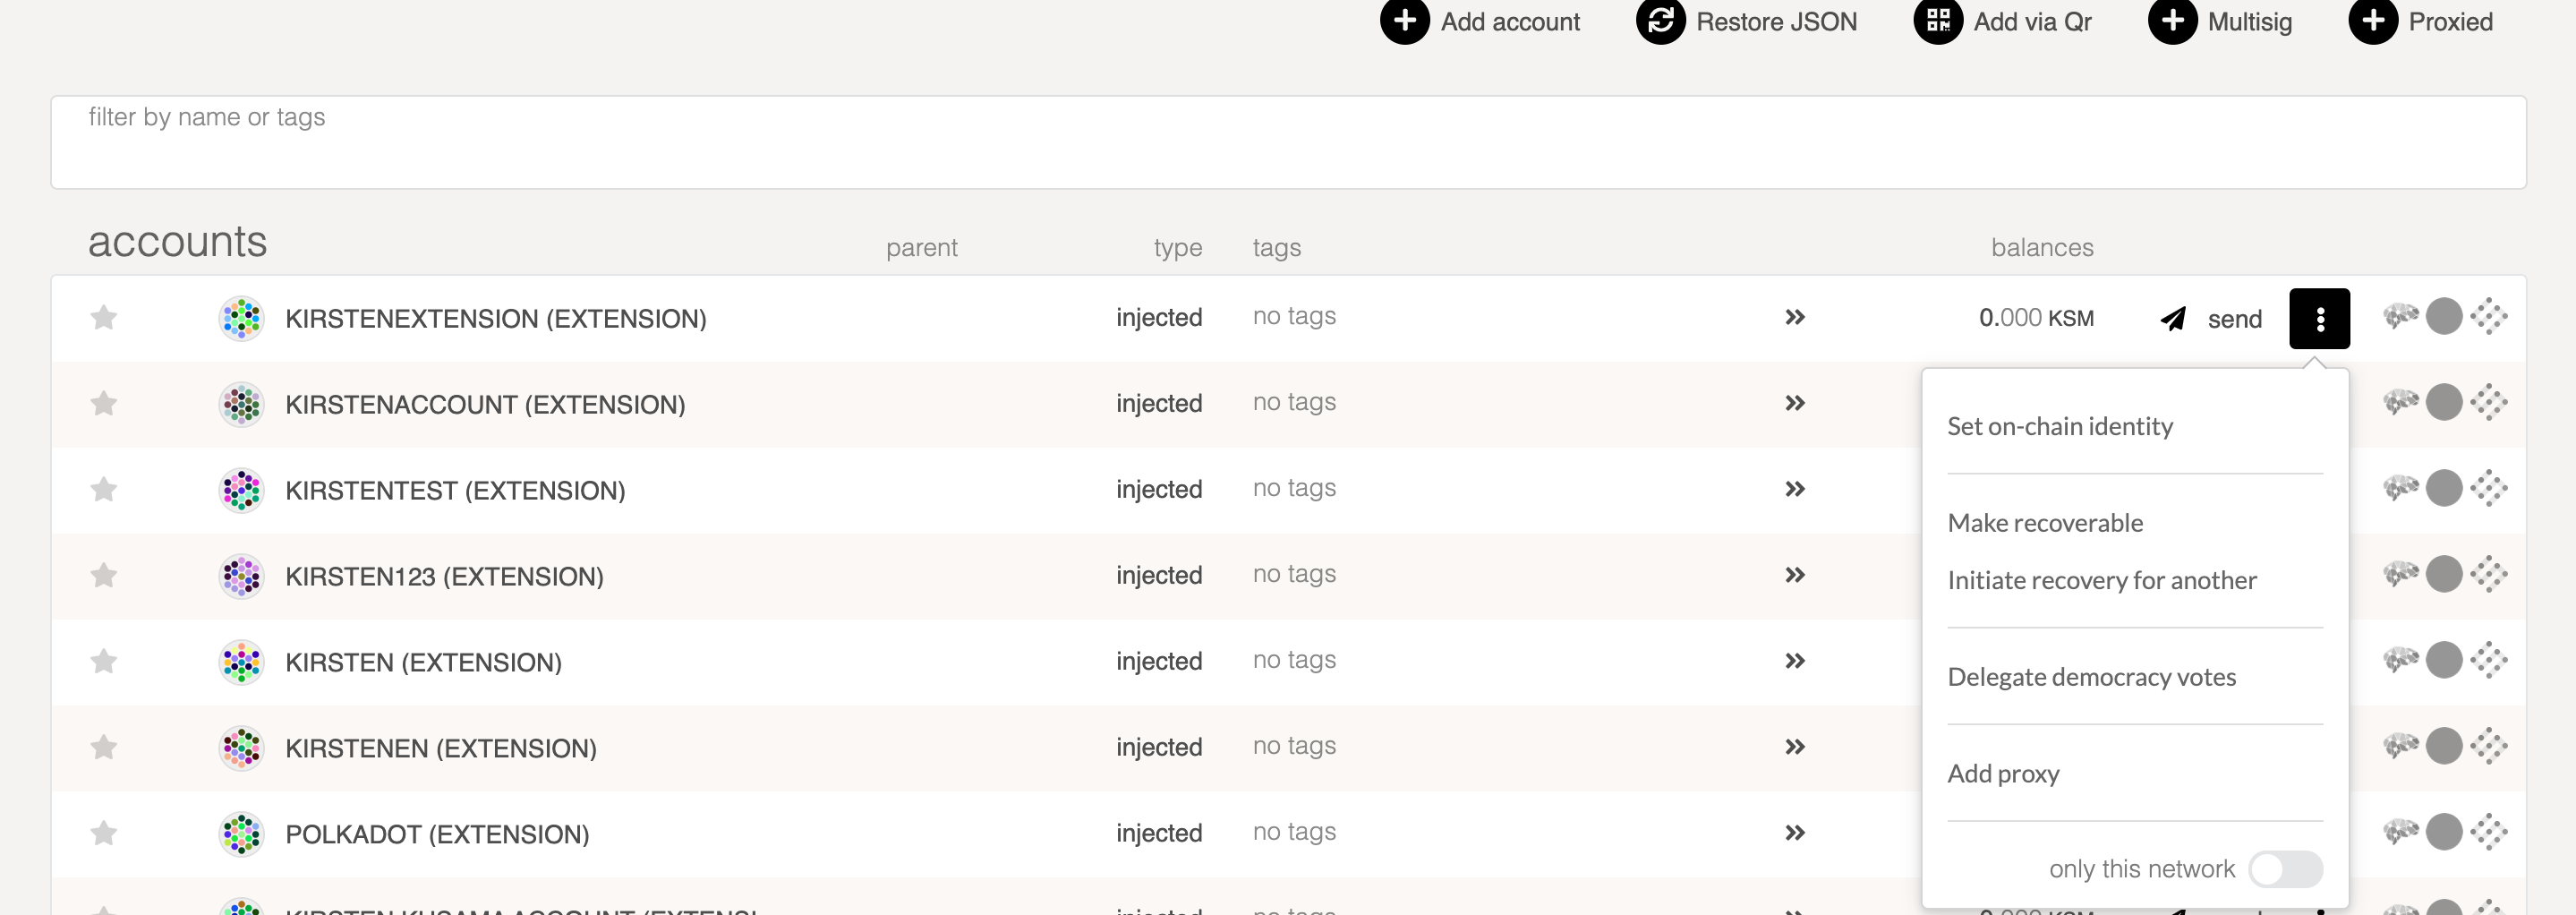Open the three-dot actions menu for KIRSTENEXTENSION
The image size is (2576, 915).
point(2320,318)
